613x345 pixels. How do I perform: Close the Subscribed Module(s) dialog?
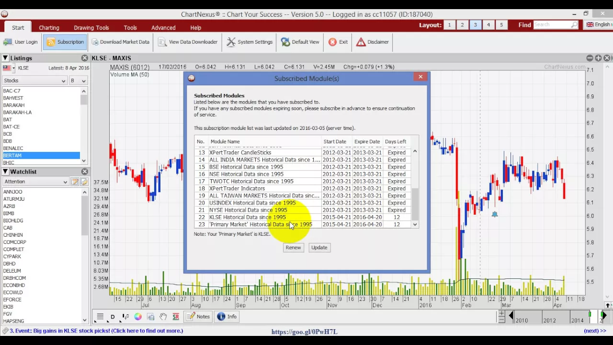(420, 77)
